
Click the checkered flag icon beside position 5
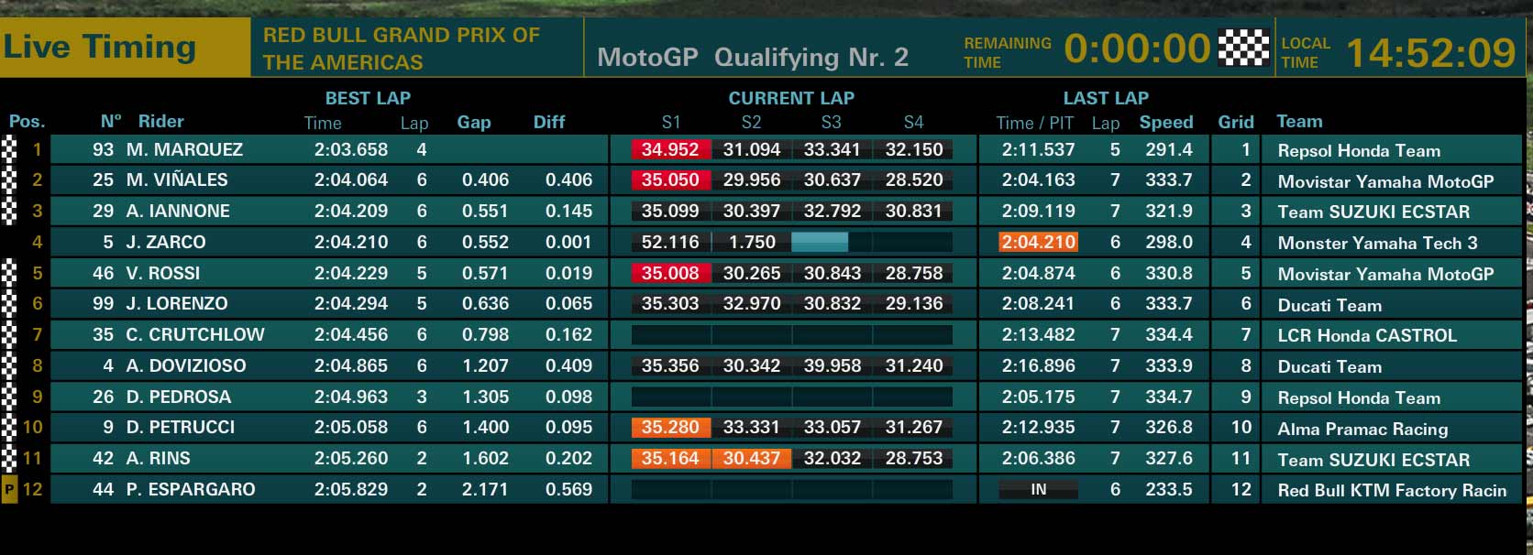(x=9, y=273)
